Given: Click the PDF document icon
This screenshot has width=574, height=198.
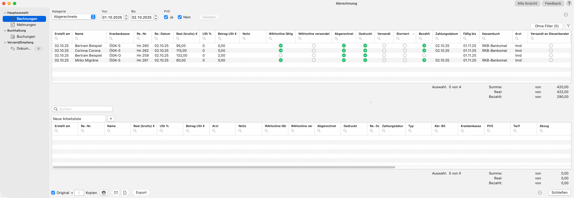Looking at the screenshot, I should [x=125, y=193].
